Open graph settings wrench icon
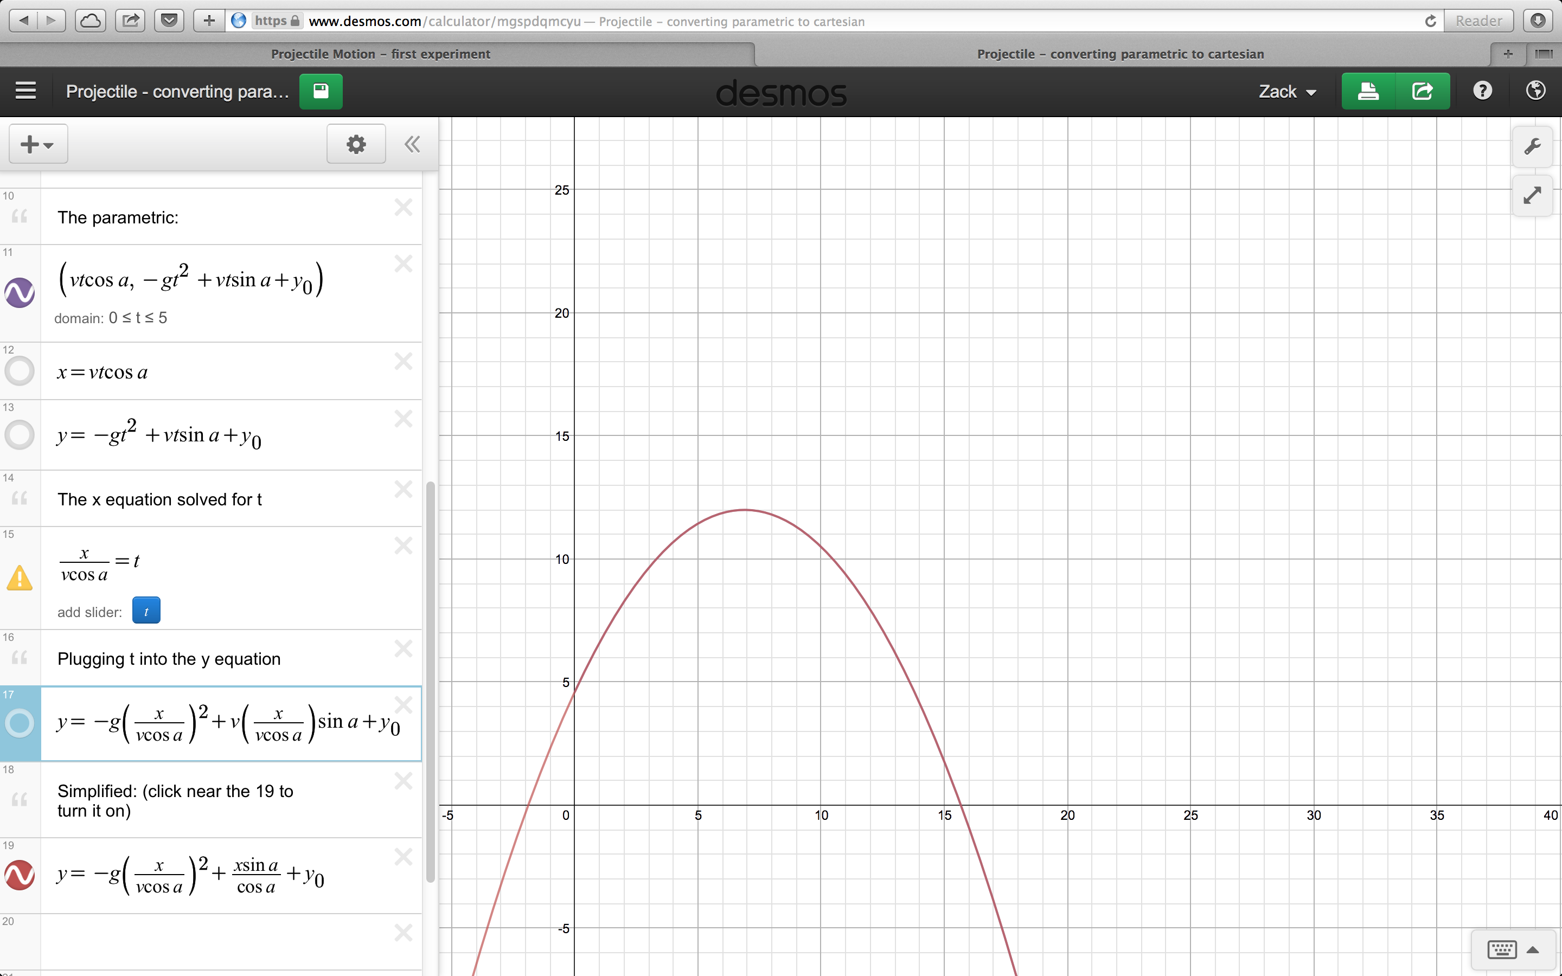The height and width of the screenshot is (976, 1562). coord(1532,146)
